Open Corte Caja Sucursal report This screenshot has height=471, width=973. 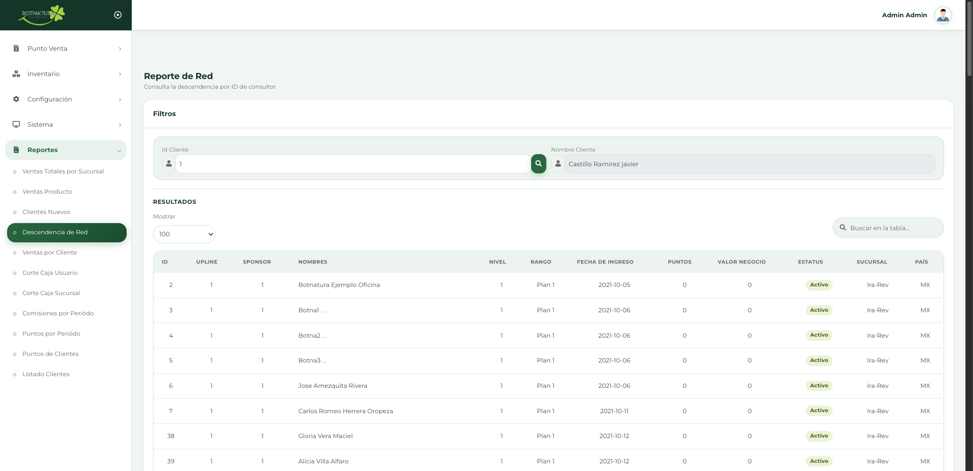point(51,293)
